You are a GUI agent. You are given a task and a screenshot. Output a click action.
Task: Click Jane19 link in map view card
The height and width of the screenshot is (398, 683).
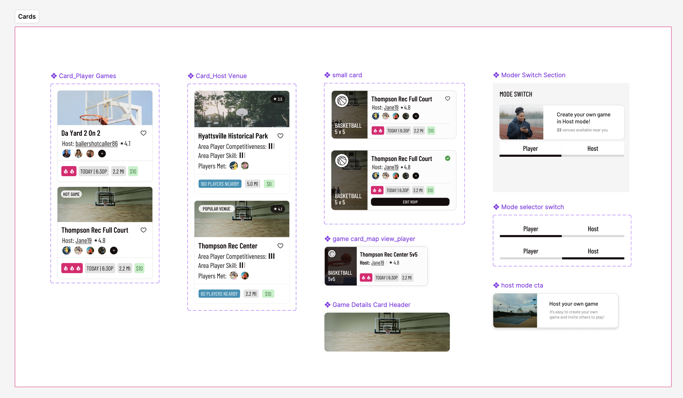coord(377,263)
